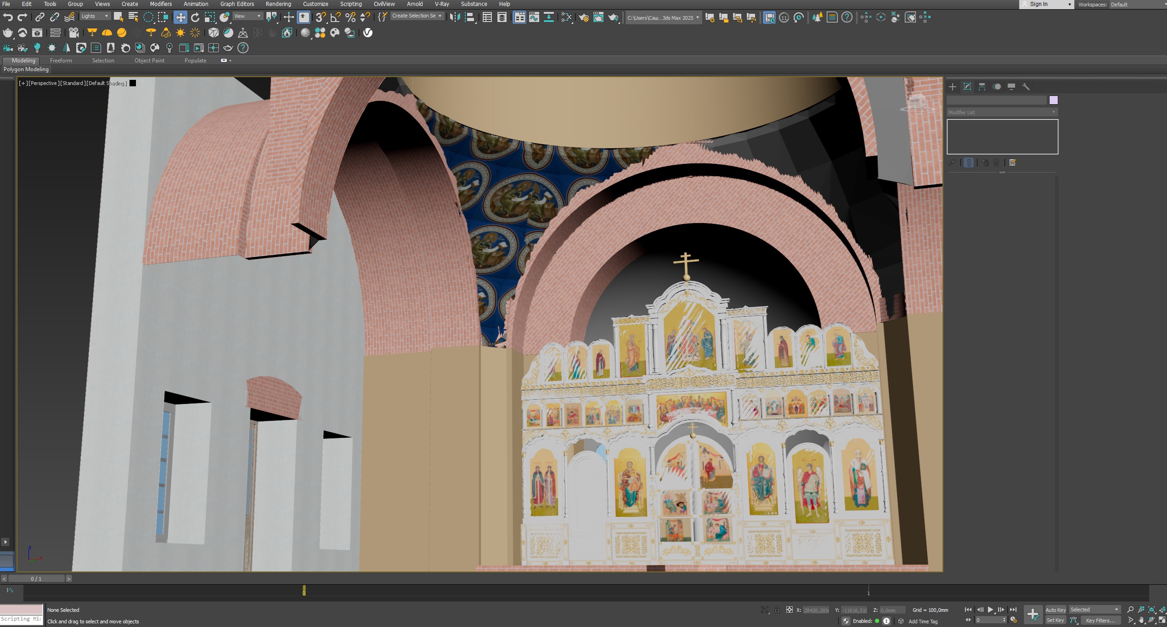1167x627 pixels.
Task: Activate the Select and Link tool
Action: pos(40,17)
